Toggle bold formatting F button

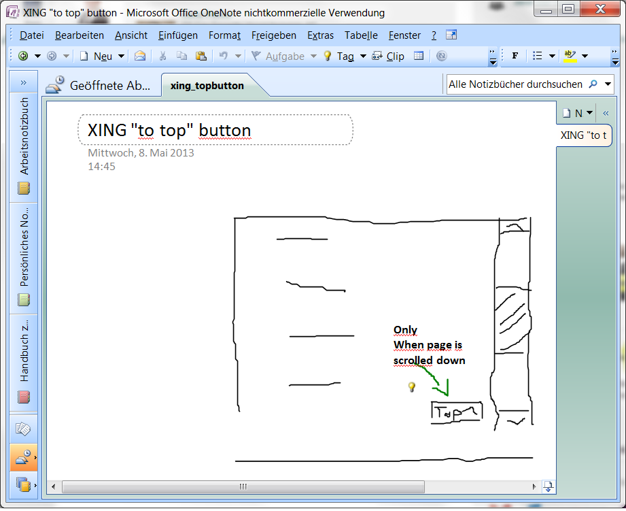click(515, 56)
